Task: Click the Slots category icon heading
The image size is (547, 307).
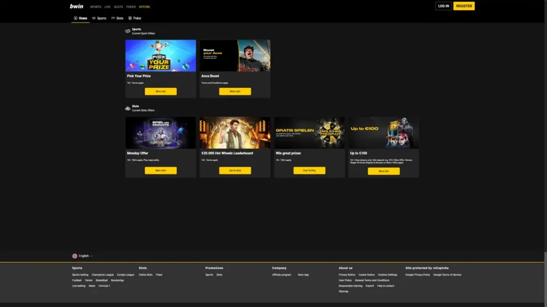Action: tap(128, 108)
